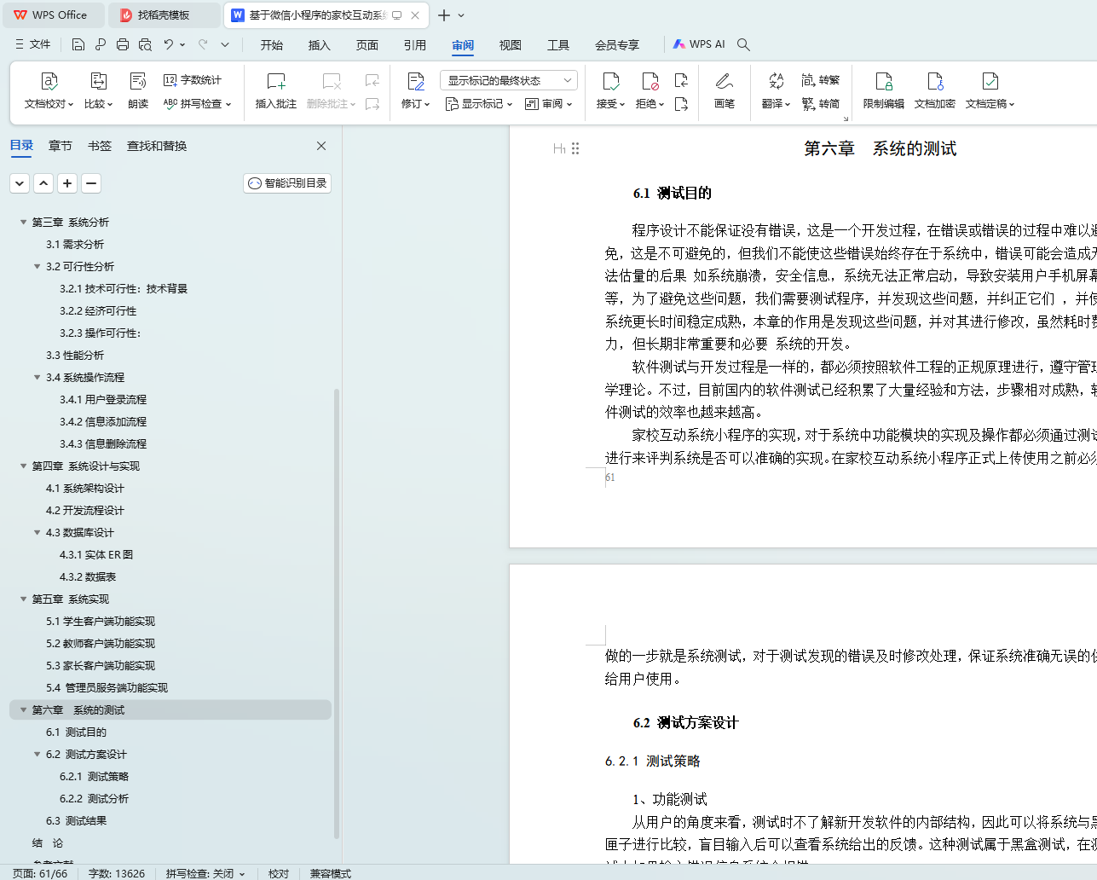1097x880 pixels.
Task: Collapse 第五章 系统实现 tree node
Action: (23, 599)
